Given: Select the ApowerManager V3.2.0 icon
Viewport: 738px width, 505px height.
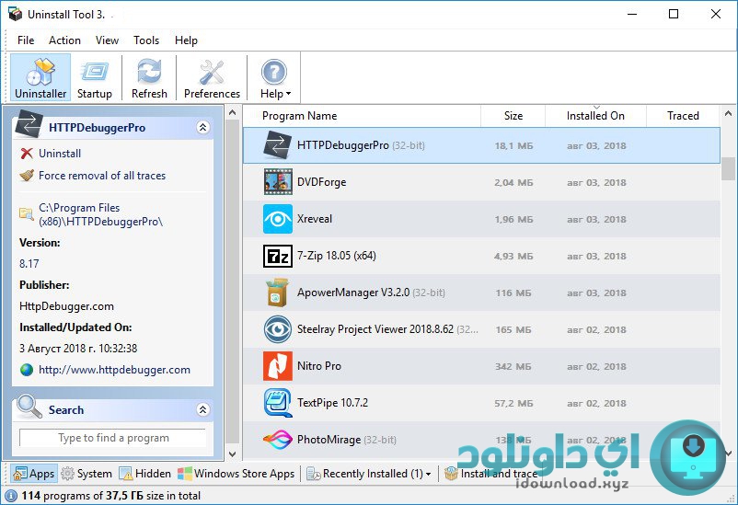Looking at the screenshot, I should coord(278,293).
